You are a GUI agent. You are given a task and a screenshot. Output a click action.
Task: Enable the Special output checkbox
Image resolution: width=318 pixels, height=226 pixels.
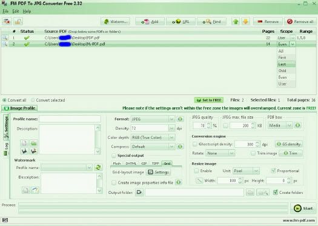pyautogui.click(x=114, y=155)
